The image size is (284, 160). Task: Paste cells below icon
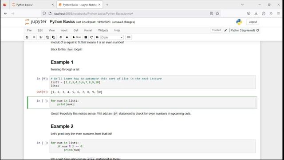pos(53,37)
